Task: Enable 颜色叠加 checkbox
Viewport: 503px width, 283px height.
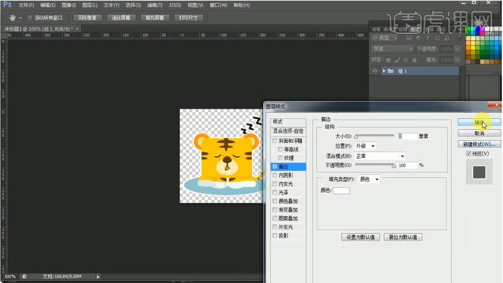Action: point(275,201)
